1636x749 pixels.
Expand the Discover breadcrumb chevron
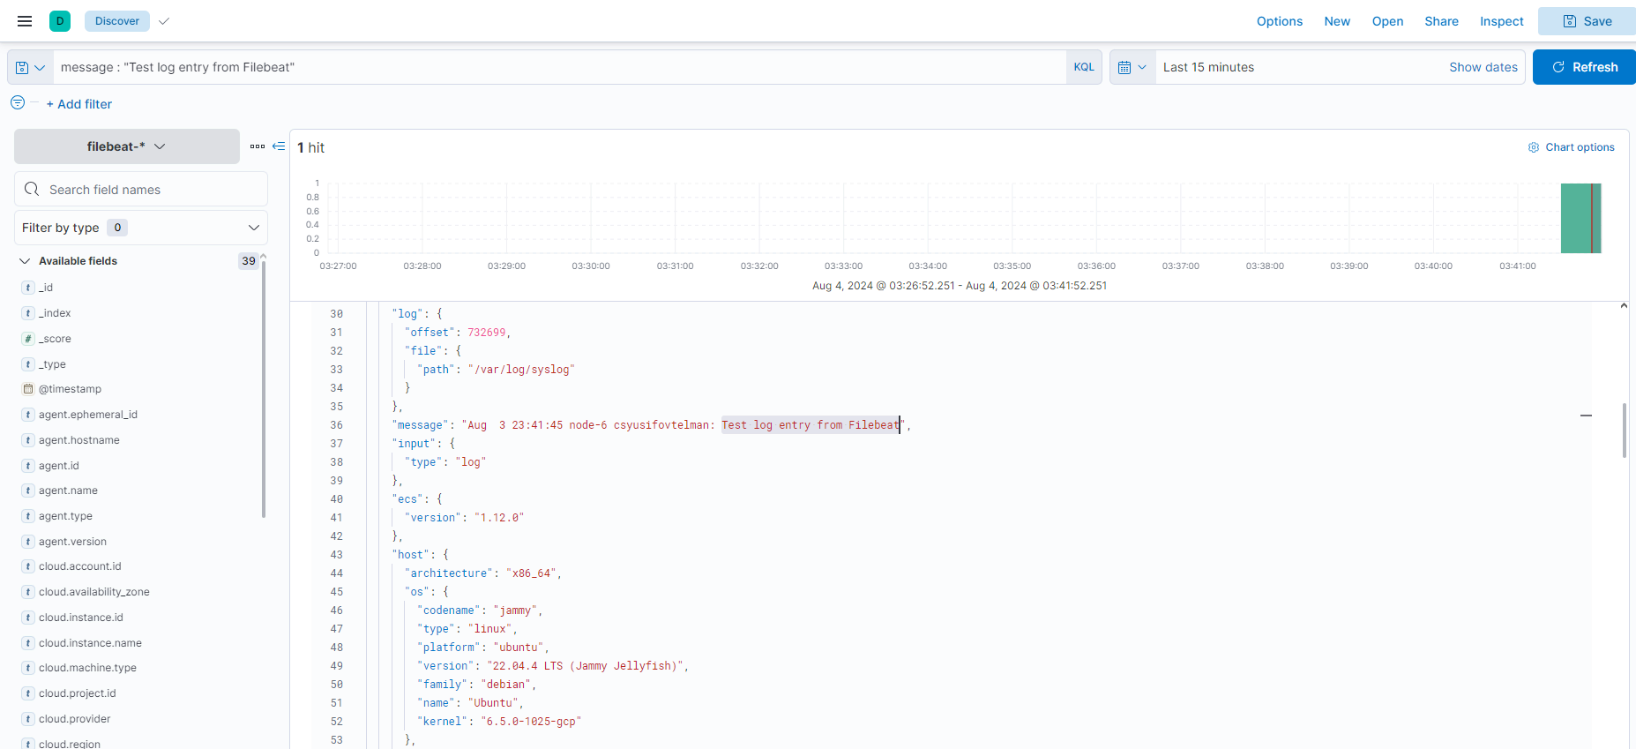click(164, 21)
